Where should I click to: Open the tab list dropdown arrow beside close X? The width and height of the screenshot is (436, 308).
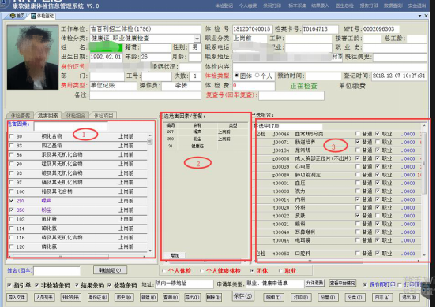pyautogui.click(x=420, y=16)
